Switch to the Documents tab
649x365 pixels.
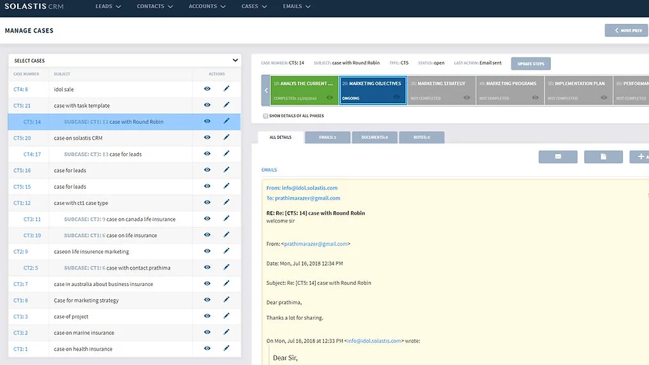click(375, 137)
